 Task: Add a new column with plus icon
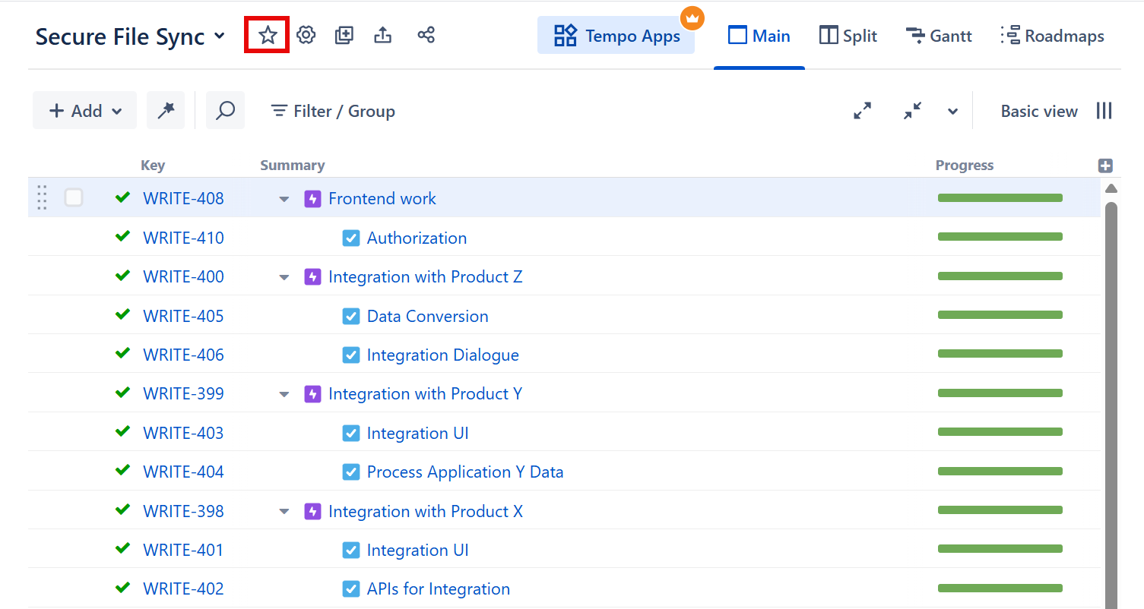[x=1105, y=166]
